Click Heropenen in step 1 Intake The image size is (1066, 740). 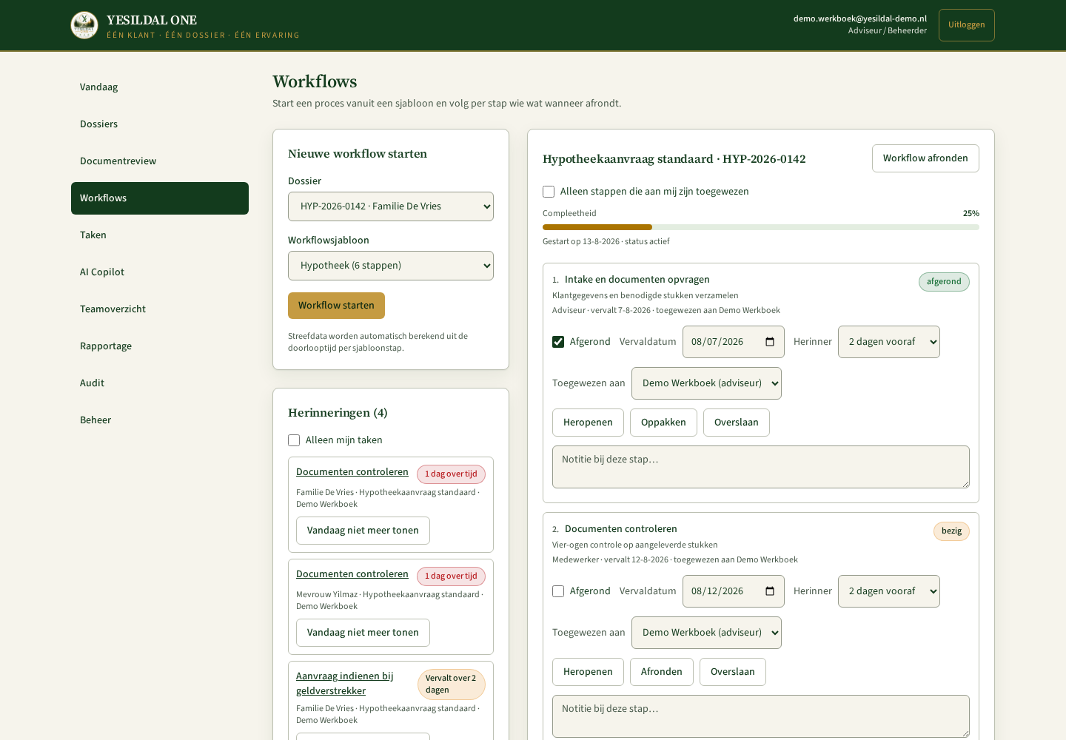point(588,423)
